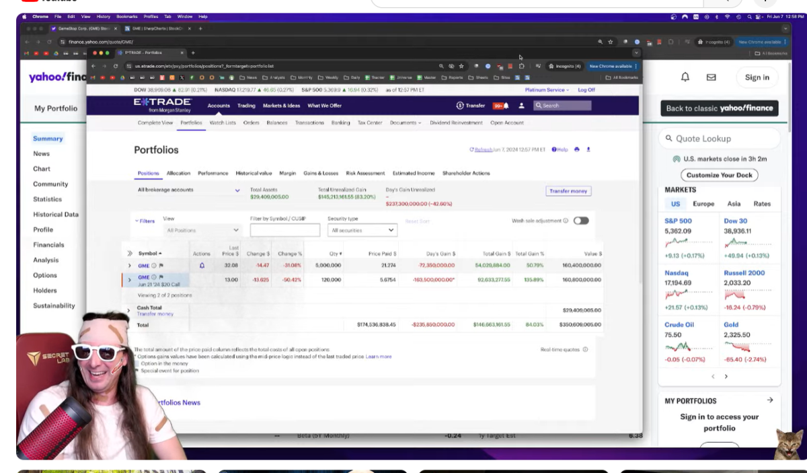Click the Refresh link
This screenshot has width=807, height=473.
coord(482,150)
